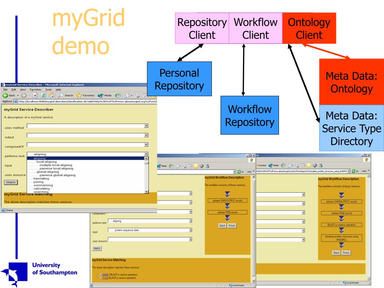Open View menu in Service Describer window
384x288 pixels.
pyautogui.click(x=23, y=90)
